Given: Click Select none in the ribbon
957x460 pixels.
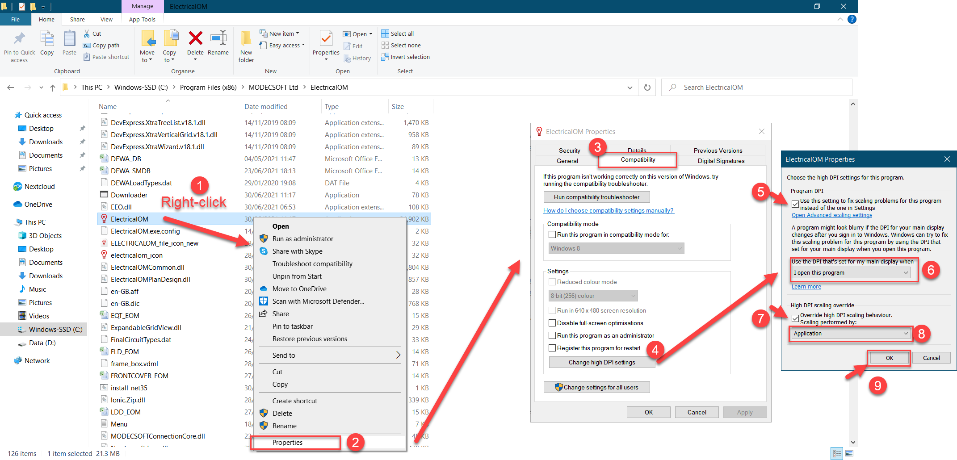Looking at the screenshot, I should click(x=401, y=45).
